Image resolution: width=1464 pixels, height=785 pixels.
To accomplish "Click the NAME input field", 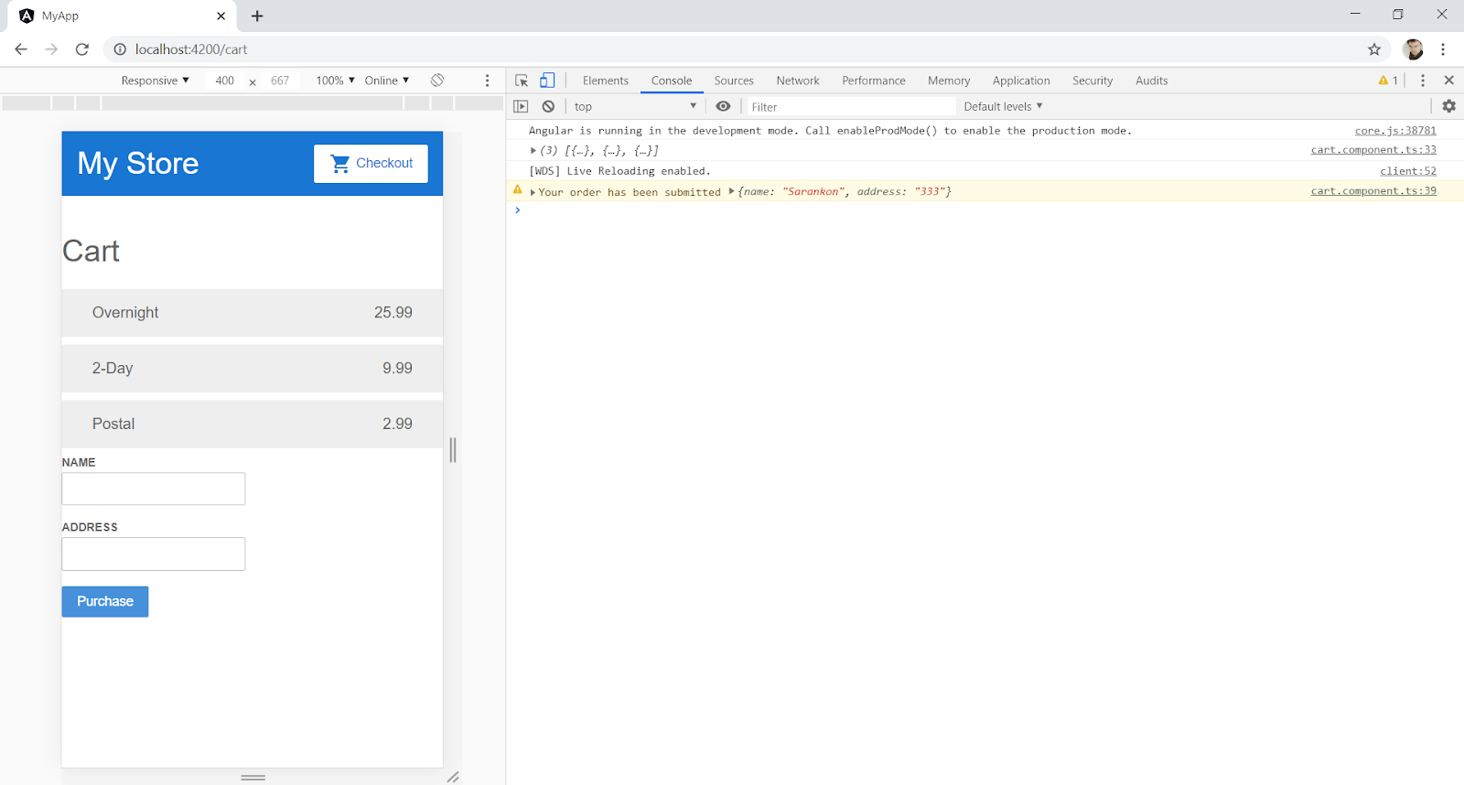I will coord(154,489).
